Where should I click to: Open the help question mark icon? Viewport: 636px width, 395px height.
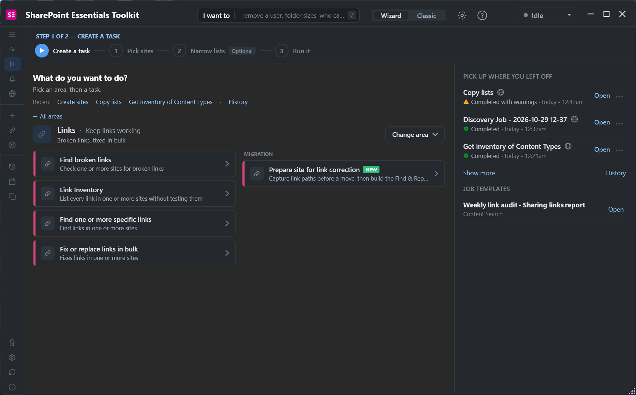click(482, 16)
